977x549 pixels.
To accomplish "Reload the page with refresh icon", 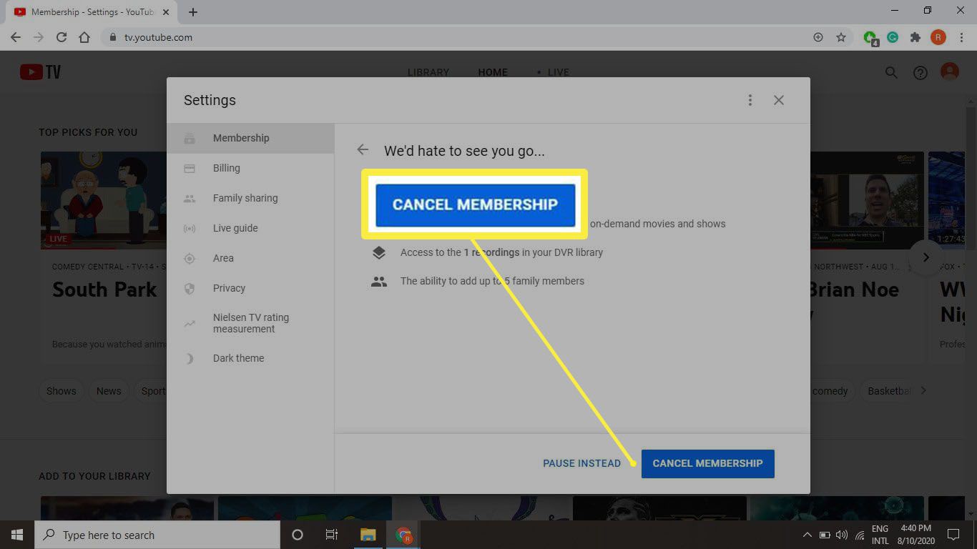I will point(62,37).
